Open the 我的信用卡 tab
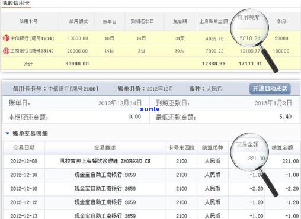Screen dimensions: 301x219 pyautogui.click(x=16, y=3)
